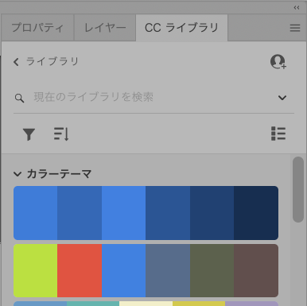Switch to the プロパティ tab
307x306 pixels.
37,28
